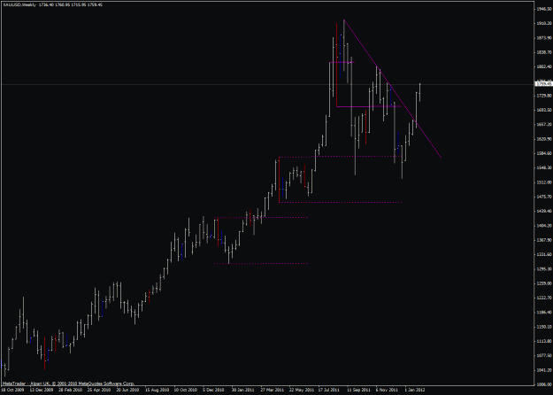Click the 18 Oct 2009 date label

(x=12, y=390)
